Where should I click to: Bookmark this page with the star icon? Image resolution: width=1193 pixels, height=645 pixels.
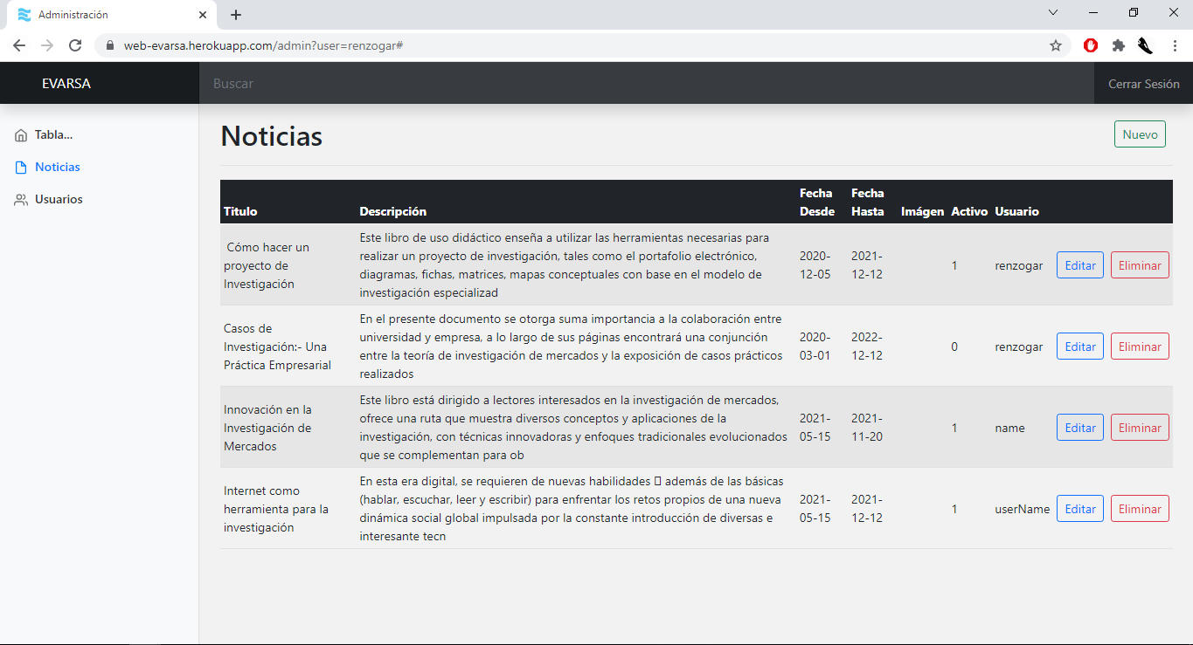pyautogui.click(x=1056, y=45)
